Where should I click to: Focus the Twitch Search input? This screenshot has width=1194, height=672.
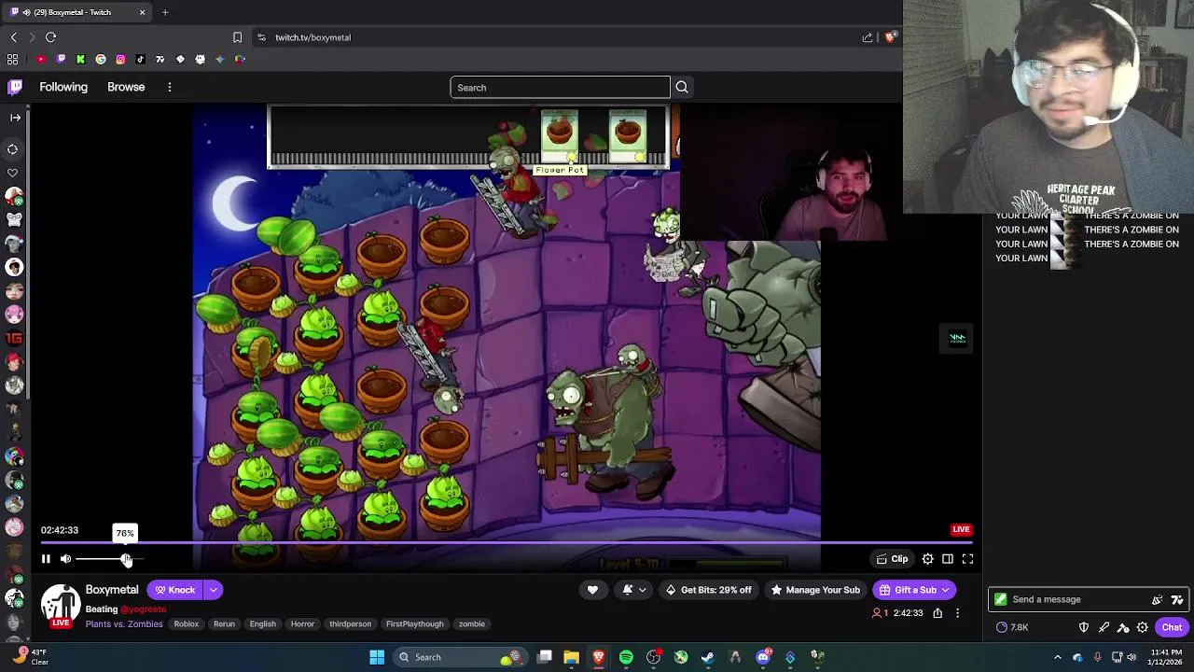pos(560,87)
